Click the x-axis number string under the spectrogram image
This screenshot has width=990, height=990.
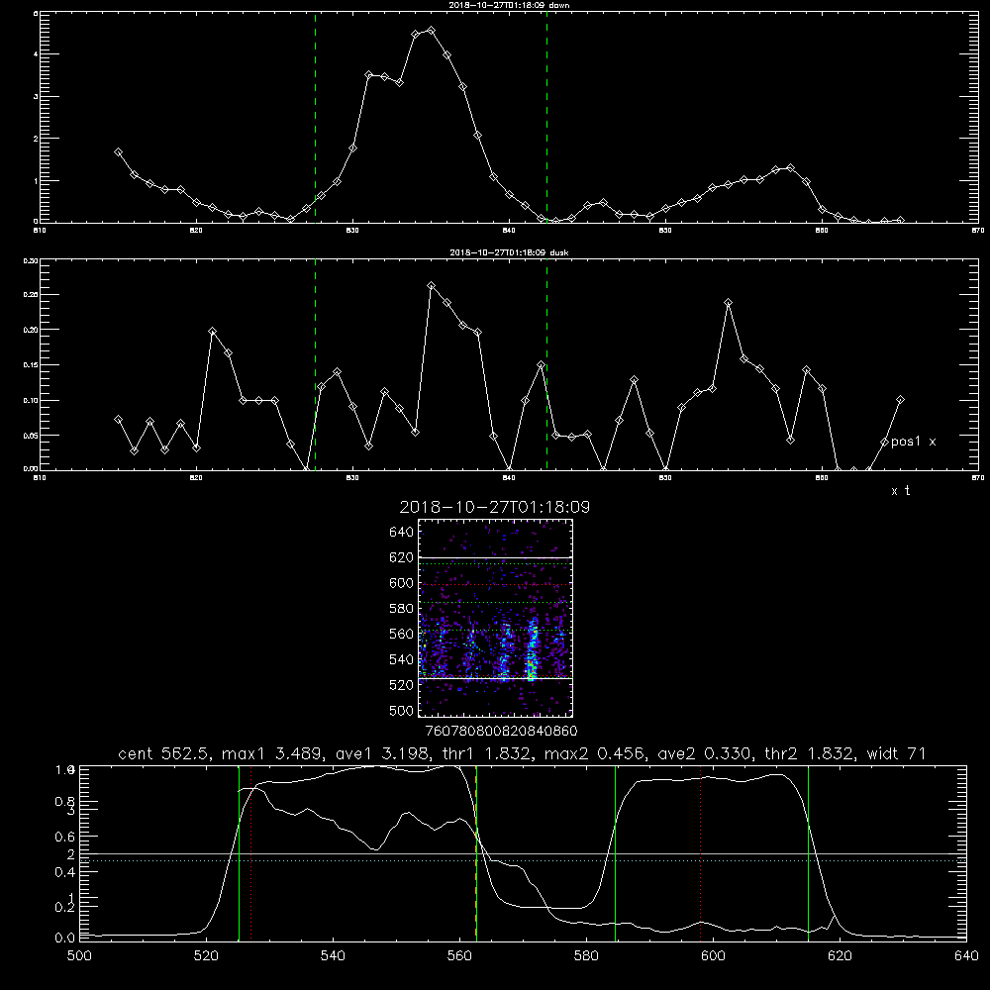(x=501, y=731)
